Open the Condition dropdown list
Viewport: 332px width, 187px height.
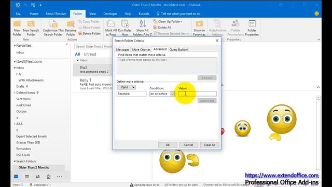[172, 94]
